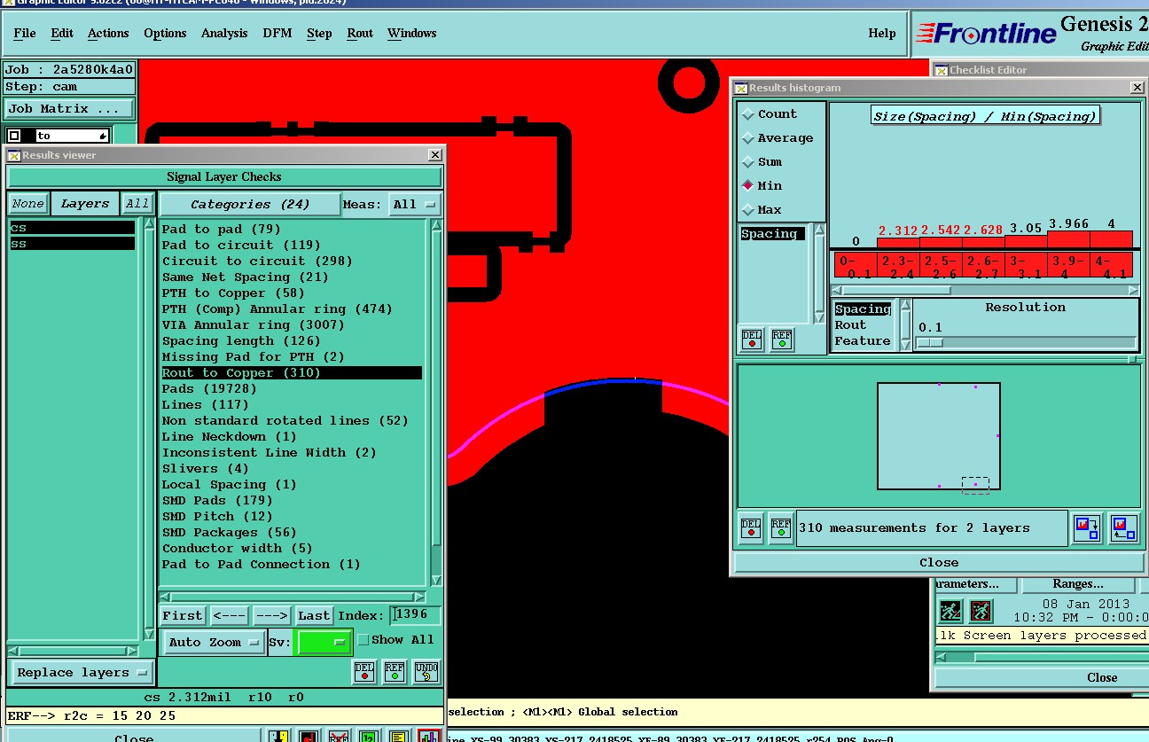
Task: Click red-outlined running-man icon in Checklist Editor
Action: [x=981, y=611]
